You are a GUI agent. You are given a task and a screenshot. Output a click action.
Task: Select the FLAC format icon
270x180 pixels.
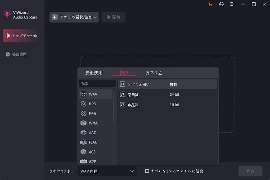(84, 142)
